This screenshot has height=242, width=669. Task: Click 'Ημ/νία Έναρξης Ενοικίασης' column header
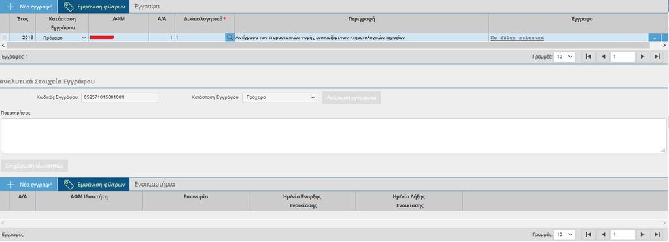pyautogui.click(x=302, y=201)
